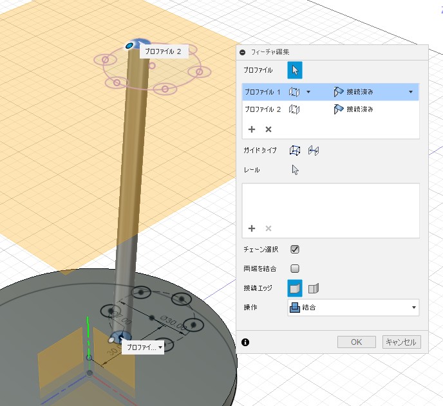This screenshot has width=443, height=406.
Task: Select the merge tangent edges option
Action: coord(295,288)
